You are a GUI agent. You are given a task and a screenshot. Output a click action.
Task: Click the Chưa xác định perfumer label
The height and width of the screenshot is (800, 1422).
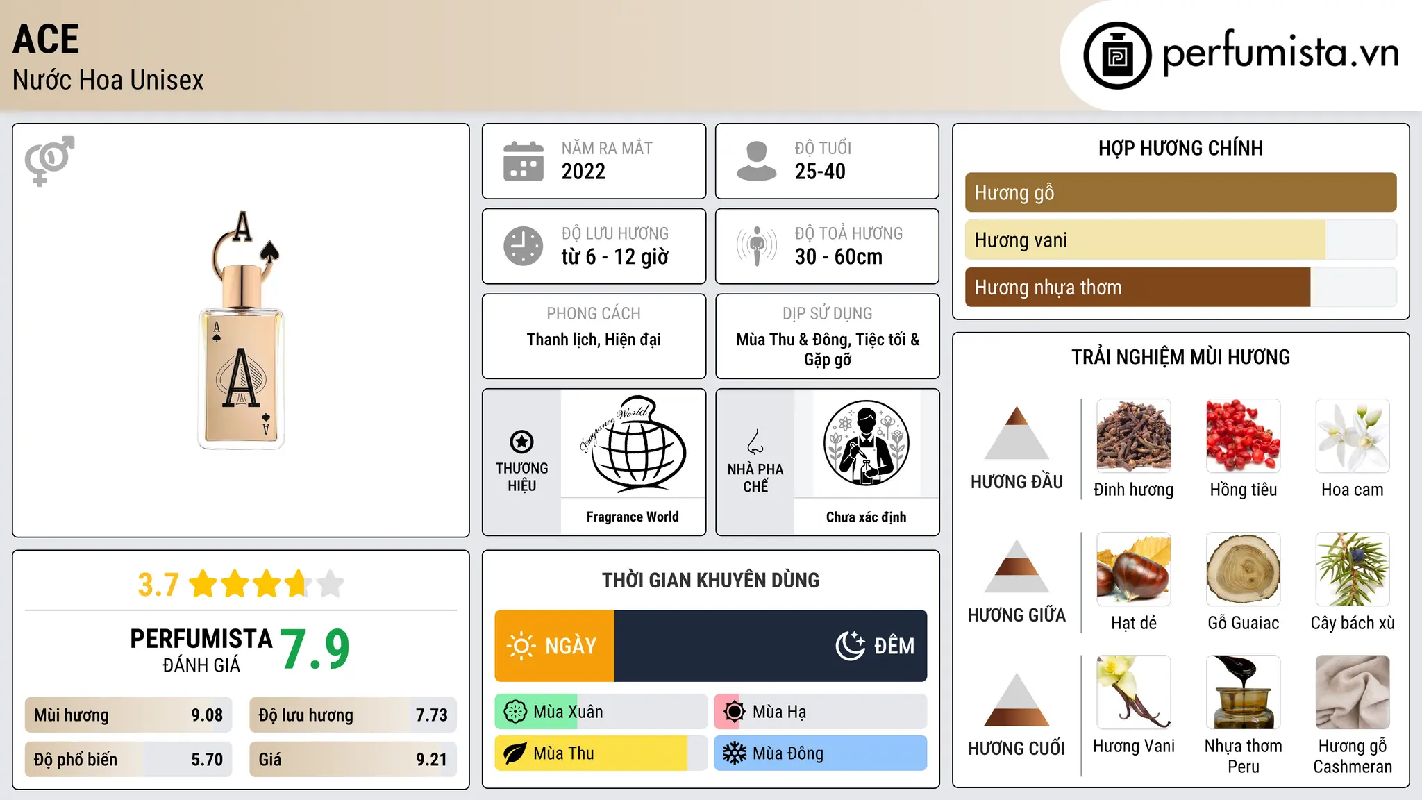(x=866, y=517)
